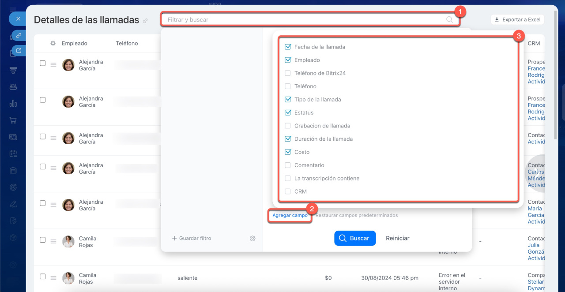Click the Filtrar y buscar input field

[x=305, y=19]
